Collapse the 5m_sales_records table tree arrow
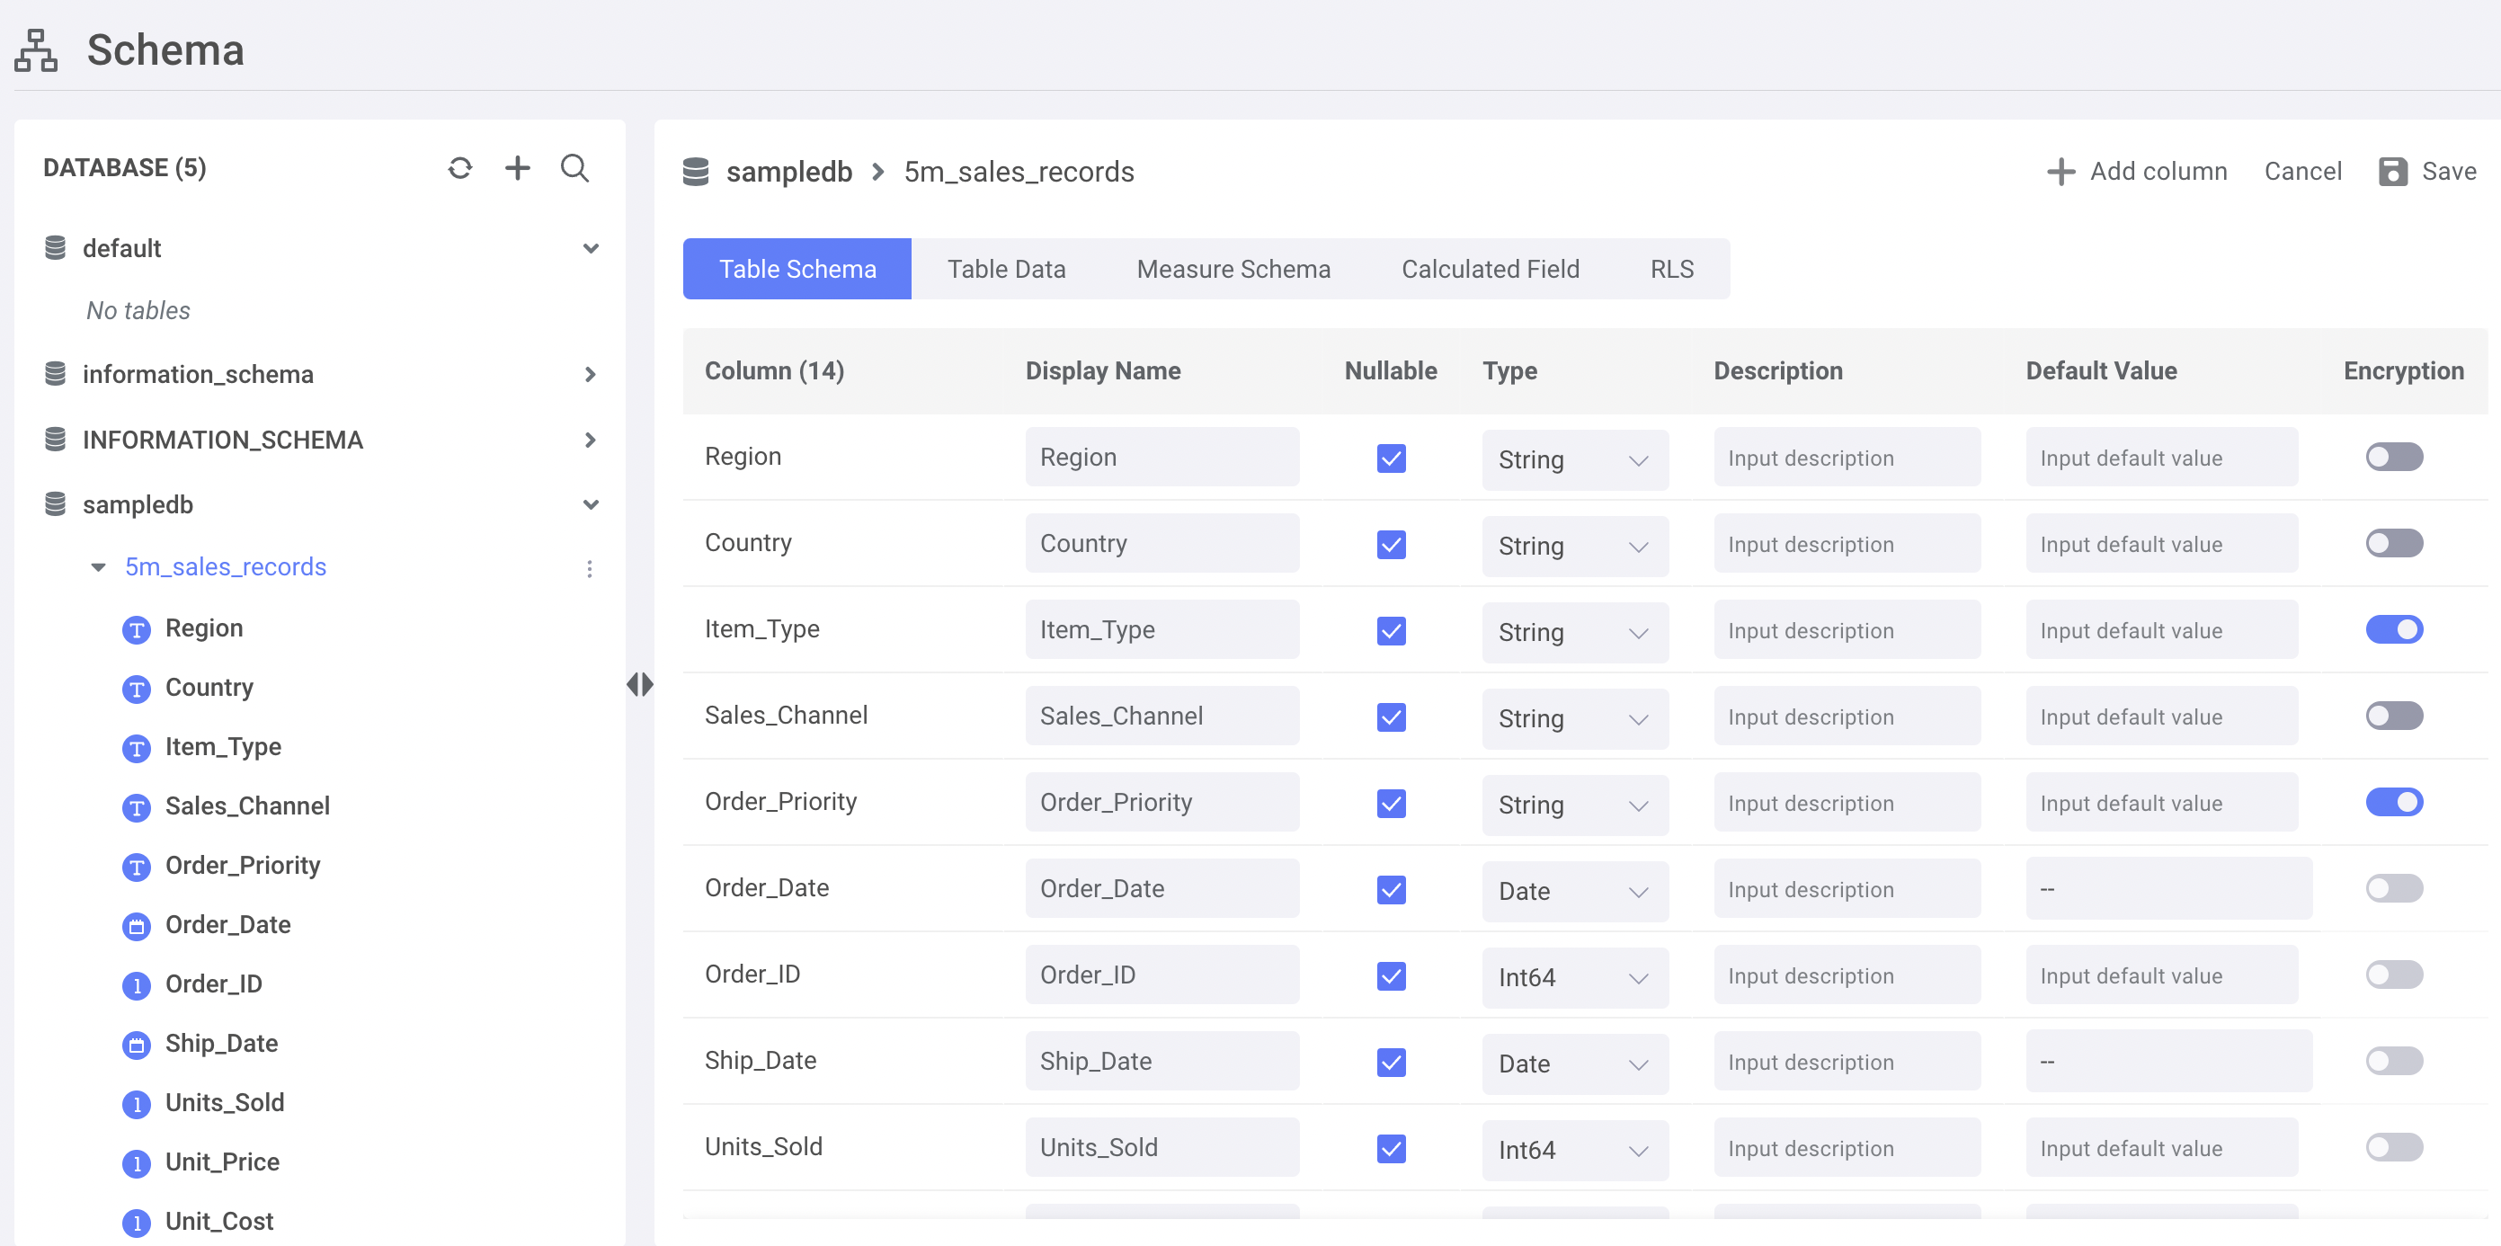 click(98, 567)
